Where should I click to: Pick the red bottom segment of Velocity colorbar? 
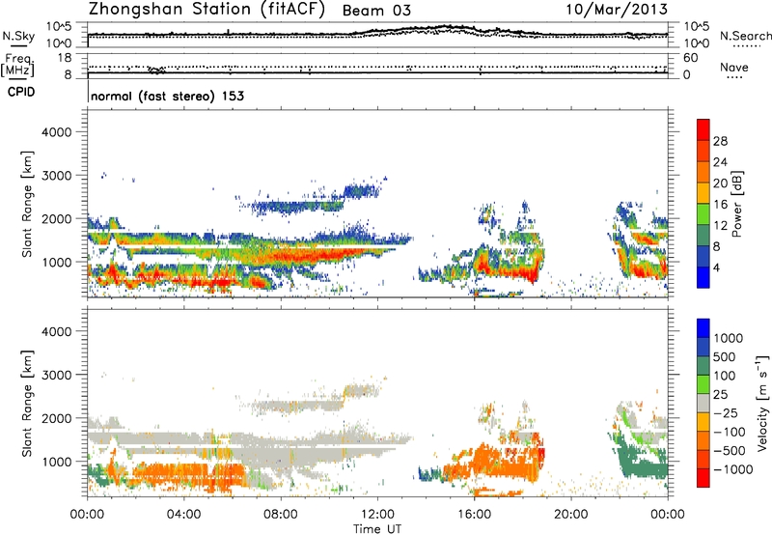pyautogui.click(x=703, y=478)
